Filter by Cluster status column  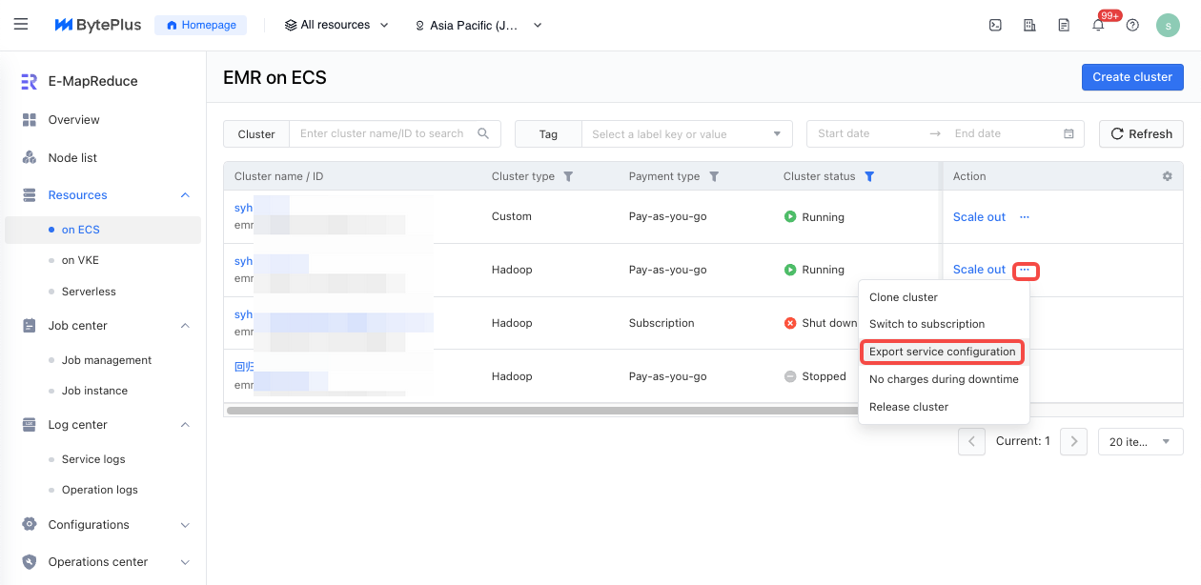869,176
